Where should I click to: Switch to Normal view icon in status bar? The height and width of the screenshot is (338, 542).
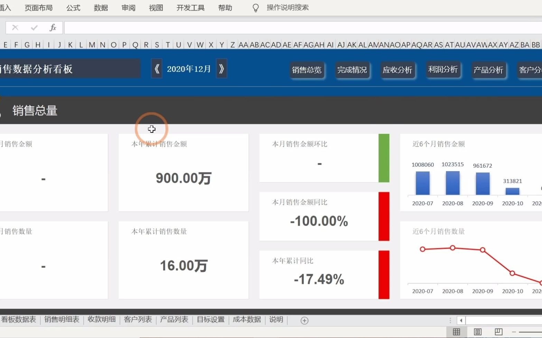[457, 332]
